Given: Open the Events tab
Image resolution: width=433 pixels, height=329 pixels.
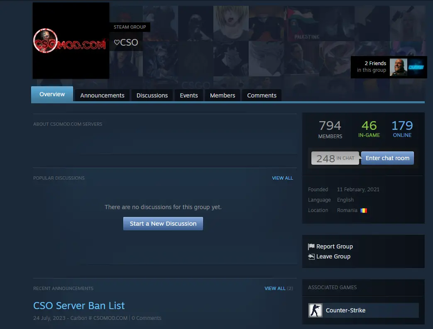Looking at the screenshot, I should click(x=188, y=95).
